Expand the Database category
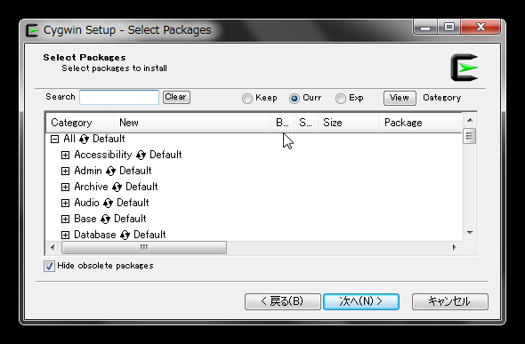 pyautogui.click(x=65, y=235)
